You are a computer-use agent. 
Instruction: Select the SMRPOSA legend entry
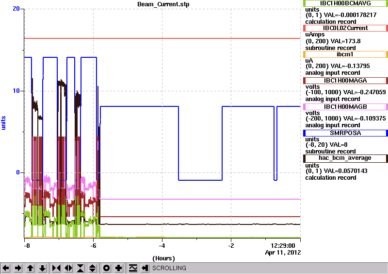tap(345, 133)
